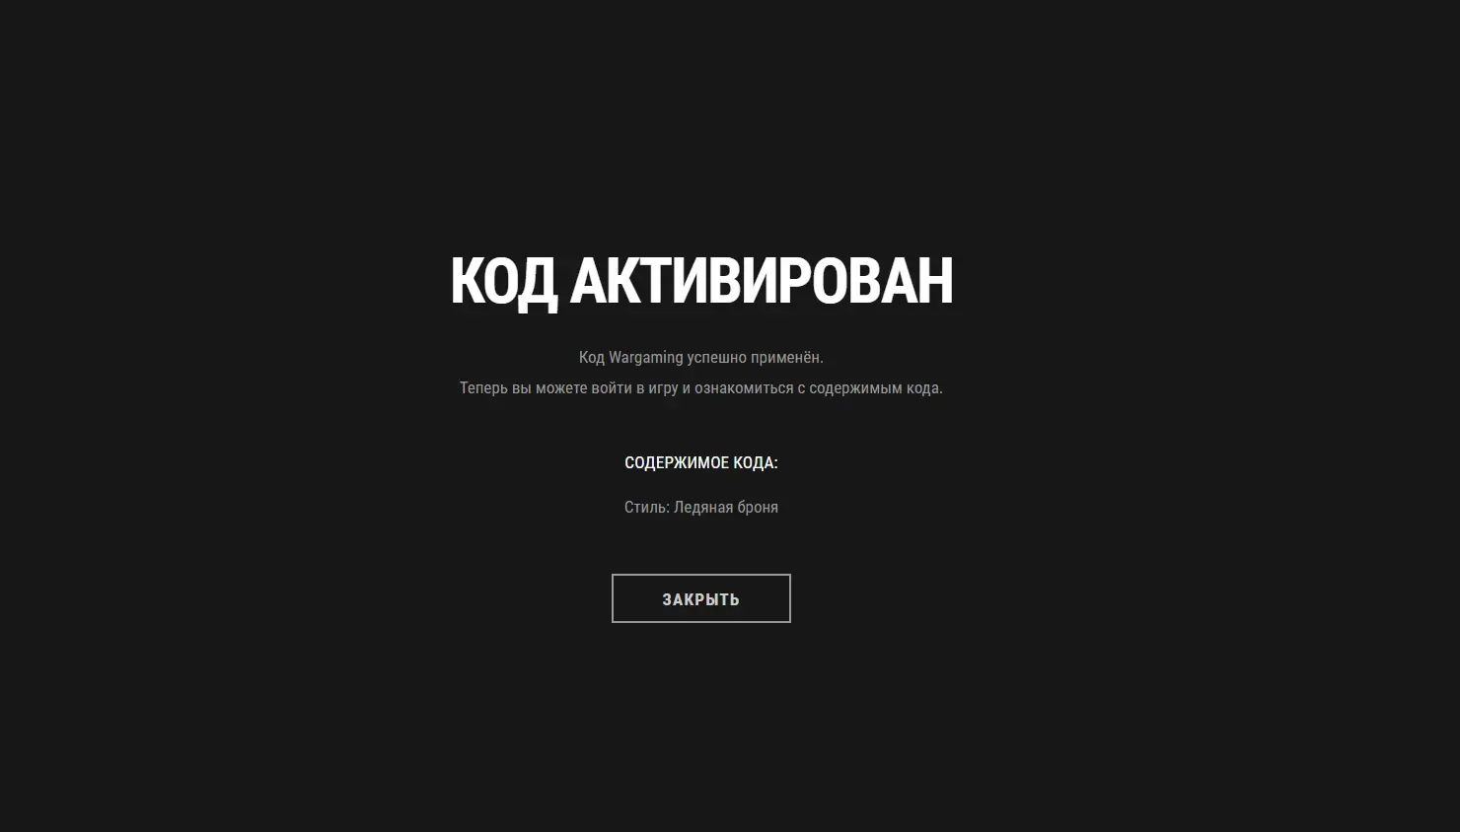Click the 'Стиль: Ледяная броня' item
The image size is (1460, 832).
(x=701, y=507)
